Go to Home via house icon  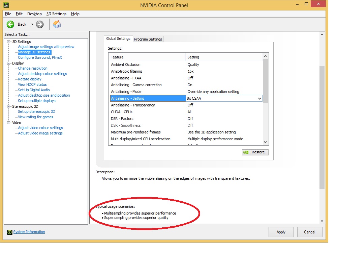point(57,24)
